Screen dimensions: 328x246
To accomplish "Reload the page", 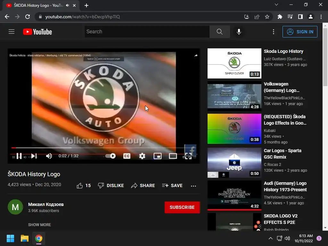I will pos(28,17).
